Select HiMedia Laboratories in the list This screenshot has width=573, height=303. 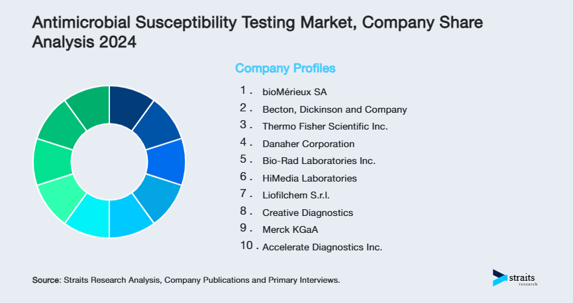[x=309, y=178]
